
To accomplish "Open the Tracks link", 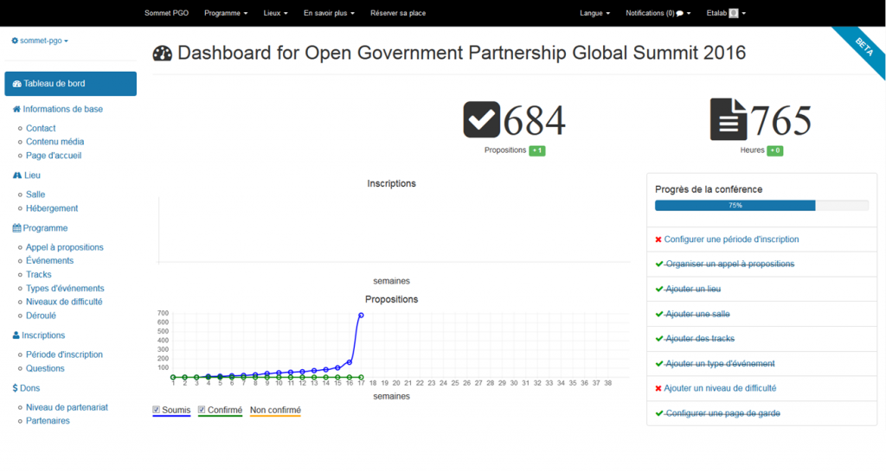I will (38, 274).
